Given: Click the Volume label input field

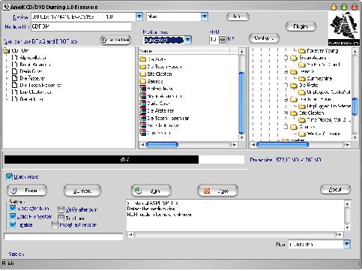Looking at the screenshot, I should coord(81,27).
